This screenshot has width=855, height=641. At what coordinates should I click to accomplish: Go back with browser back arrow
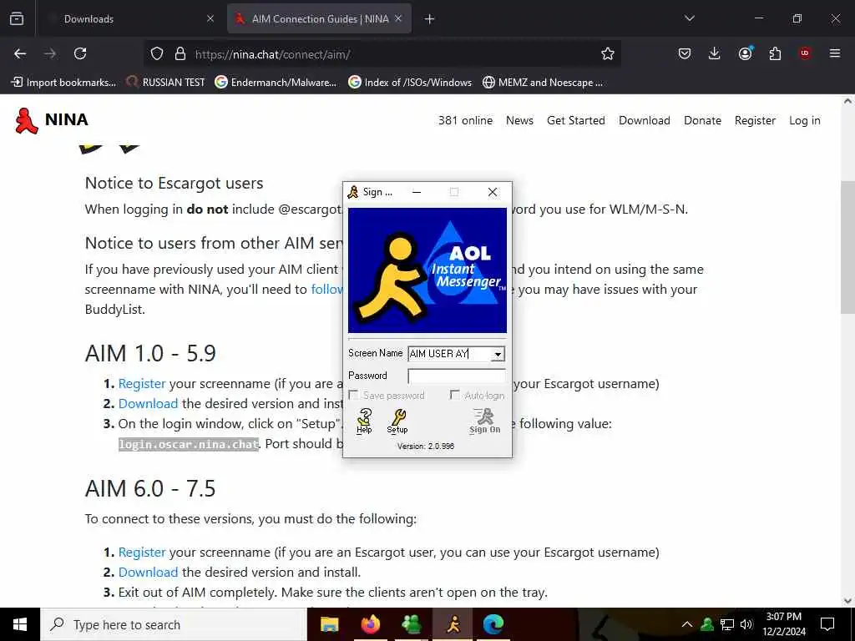click(x=20, y=53)
